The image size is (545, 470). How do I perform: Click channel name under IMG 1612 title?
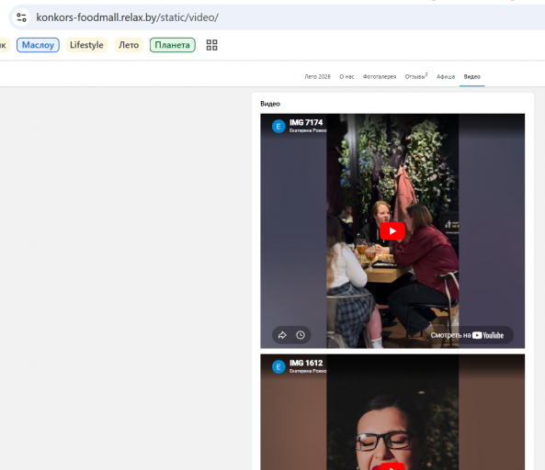[x=308, y=371]
